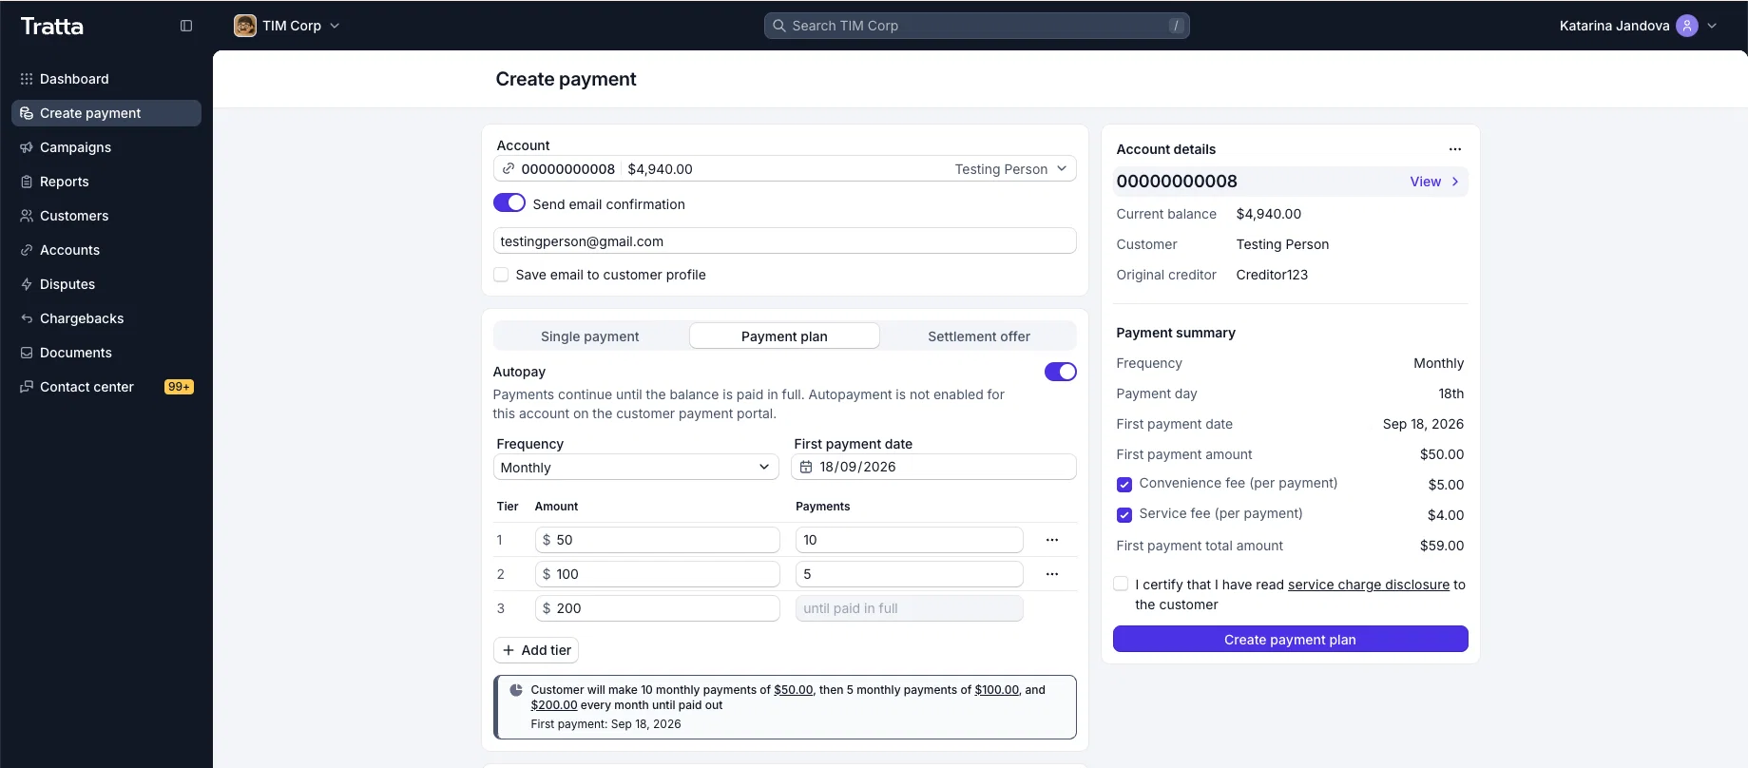
Task: Check the service charge certification box
Action: point(1121,584)
